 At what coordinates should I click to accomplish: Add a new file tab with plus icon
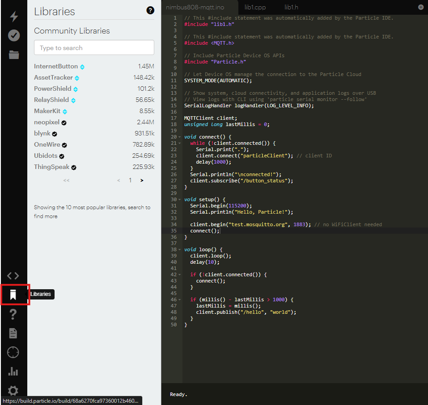pos(421,7)
